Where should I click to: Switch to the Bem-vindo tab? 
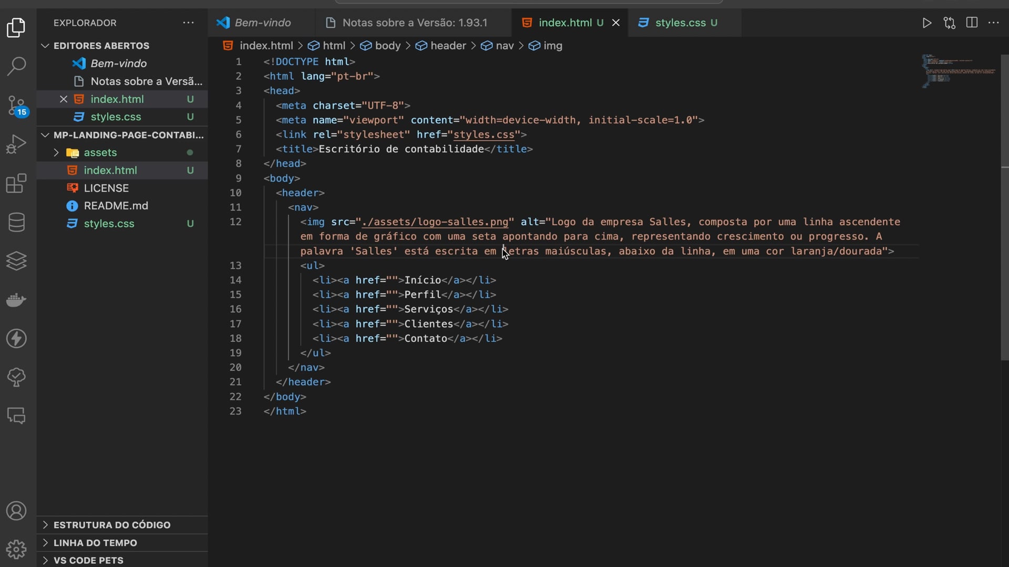click(262, 23)
